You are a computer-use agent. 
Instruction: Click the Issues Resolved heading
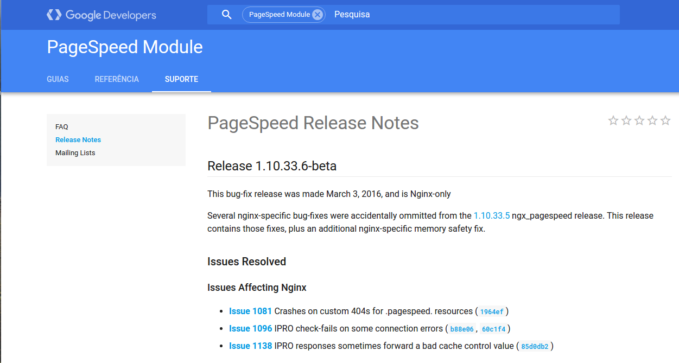click(x=246, y=262)
